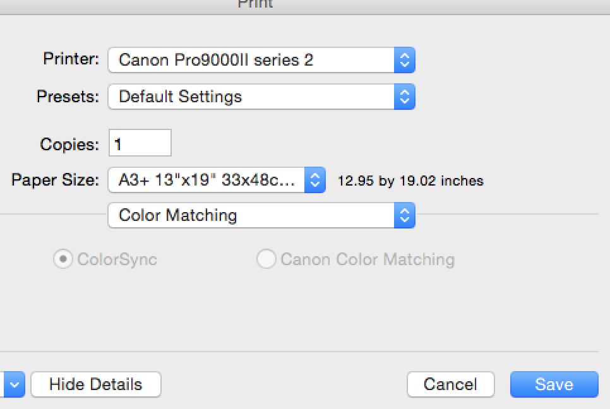Click the 12.95 by 19.02 inches text
610x409 pixels.
pyautogui.click(x=410, y=181)
